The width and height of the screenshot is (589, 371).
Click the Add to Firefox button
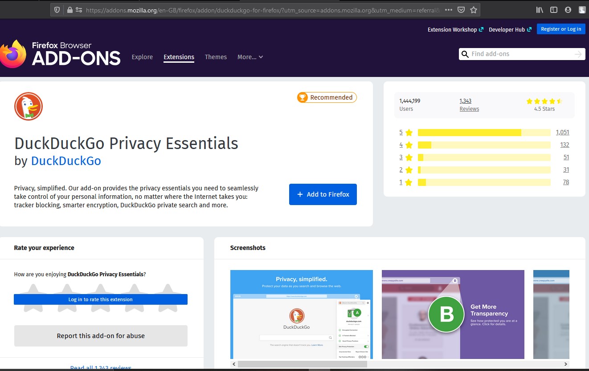pos(323,194)
